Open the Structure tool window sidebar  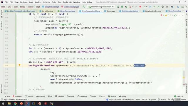[x=2, y=25]
